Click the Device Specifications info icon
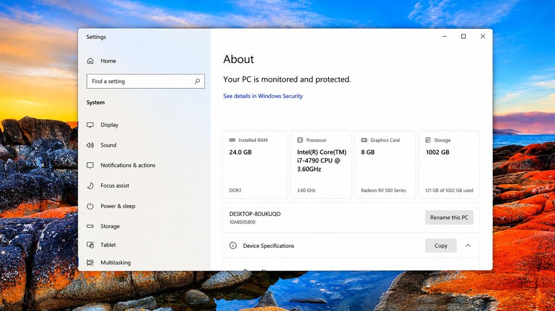Image resolution: width=555 pixels, height=311 pixels. tap(233, 245)
